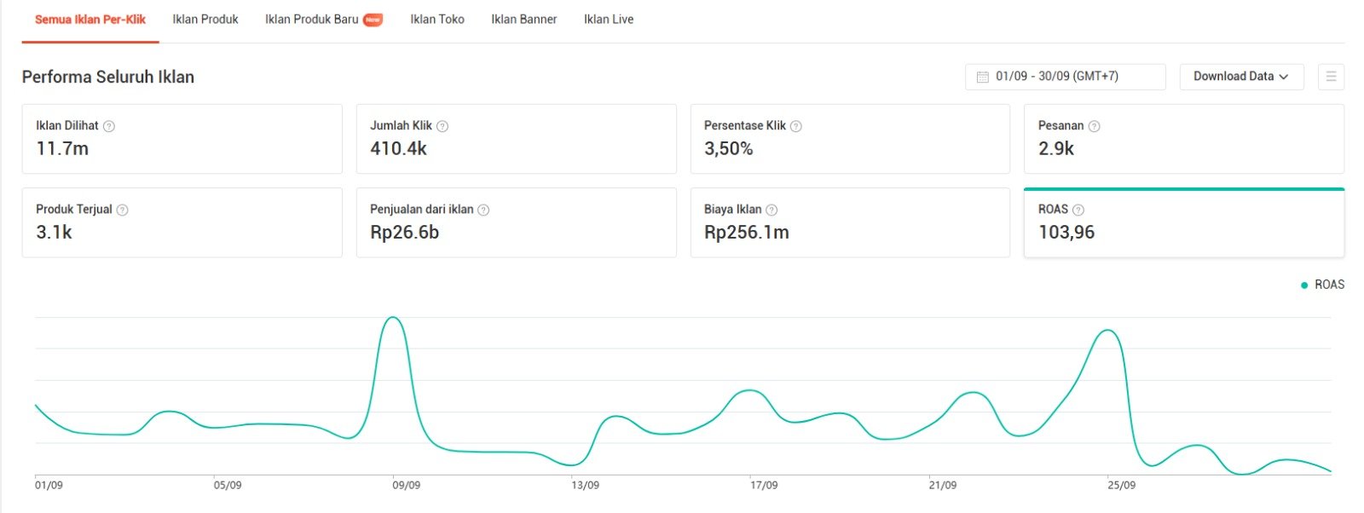Click help icon next to Biaya Iklan
1364x513 pixels.
772,210
